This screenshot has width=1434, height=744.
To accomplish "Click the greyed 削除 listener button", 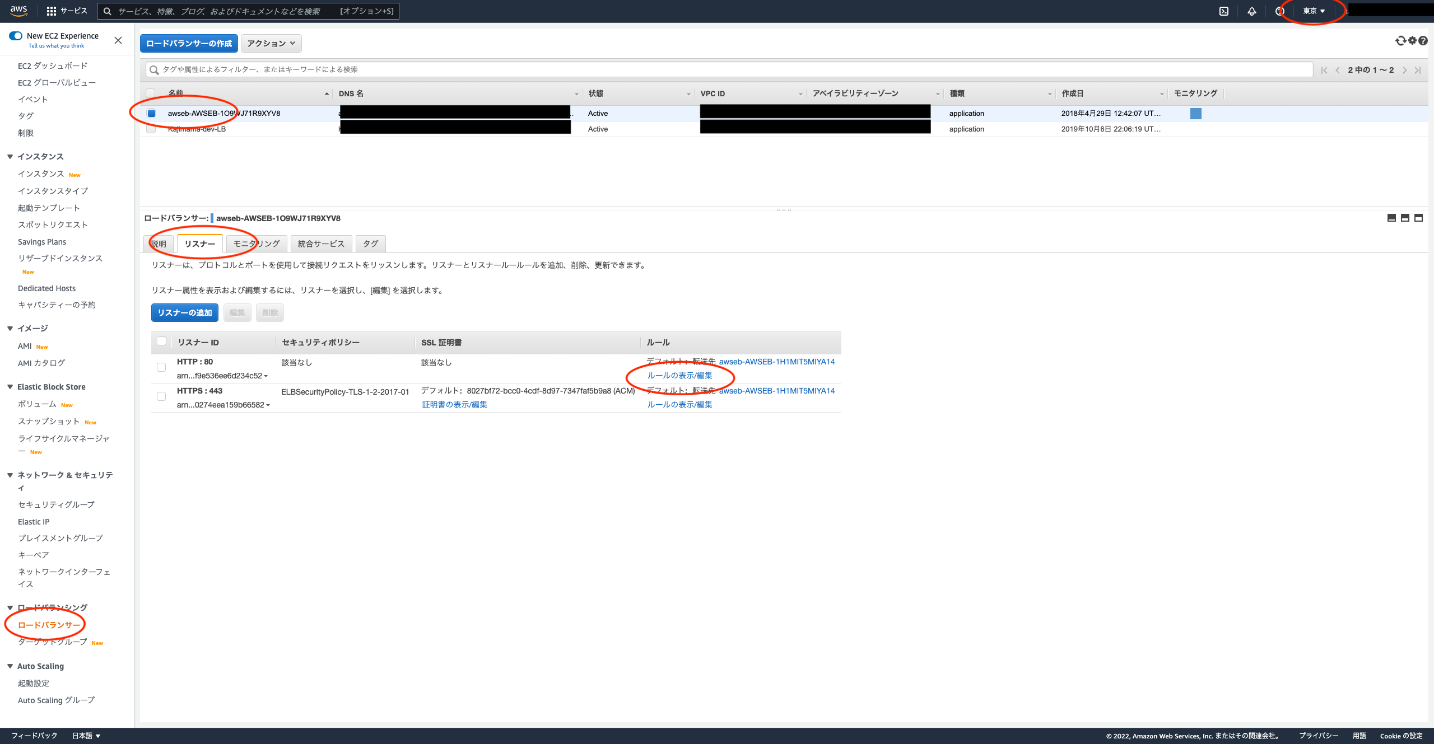I will (x=270, y=313).
